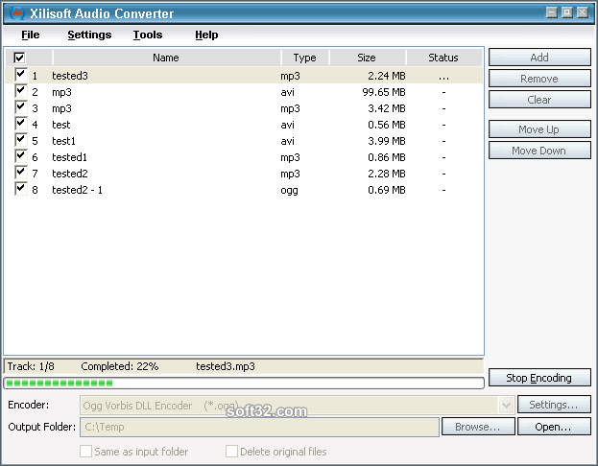Select file name mp3 in row 3

(x=61, y=109)
